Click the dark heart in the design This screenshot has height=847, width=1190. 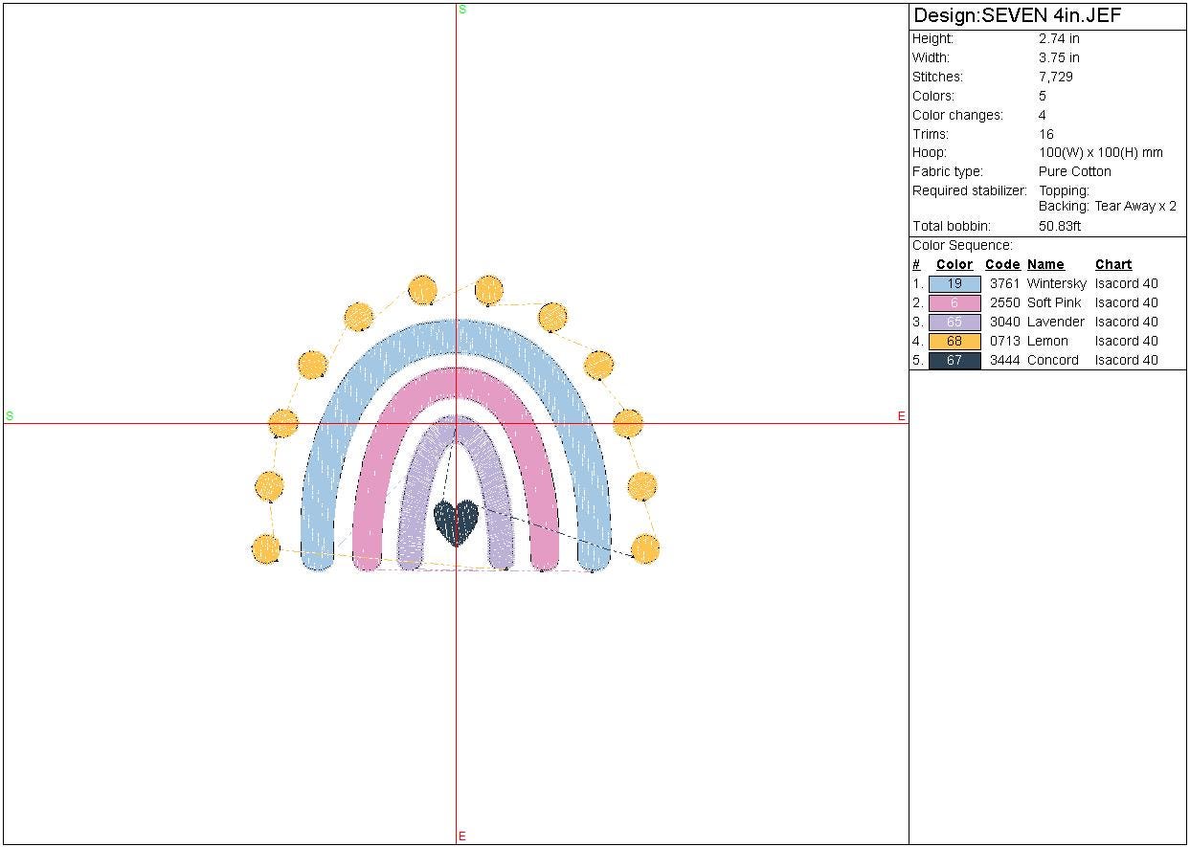pyautogui.click(x=457, y=521)
